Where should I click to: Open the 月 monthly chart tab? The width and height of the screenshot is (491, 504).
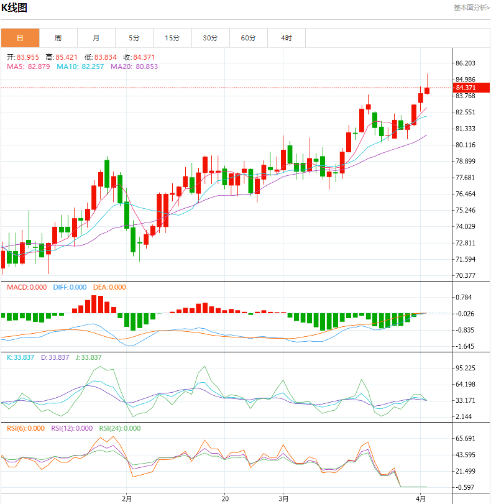click(96, 38)
